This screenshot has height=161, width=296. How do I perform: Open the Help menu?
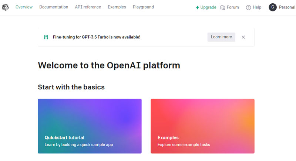click(257, 7)
